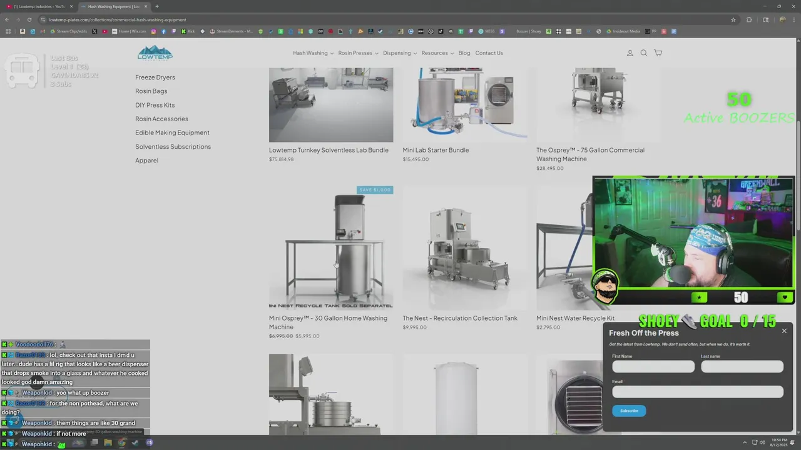Select Rosin Bags category
This screenshot has height=450, width=801.
151,91
